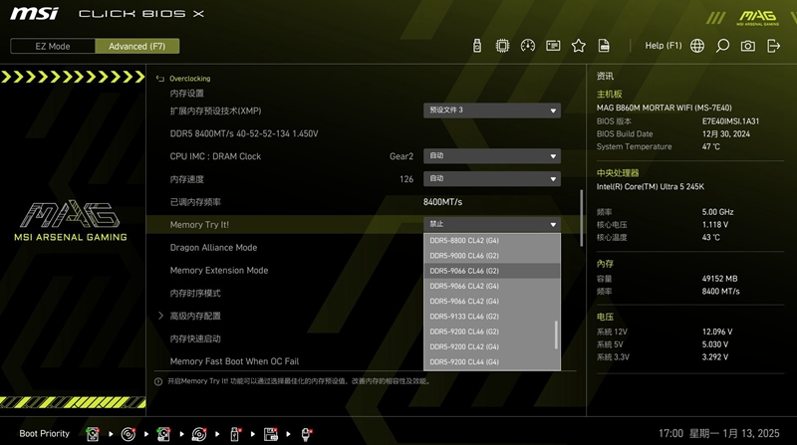This screenshot has height=445, width=797.
Task: Click the exit door icon
Action: [x=773, y=46]
